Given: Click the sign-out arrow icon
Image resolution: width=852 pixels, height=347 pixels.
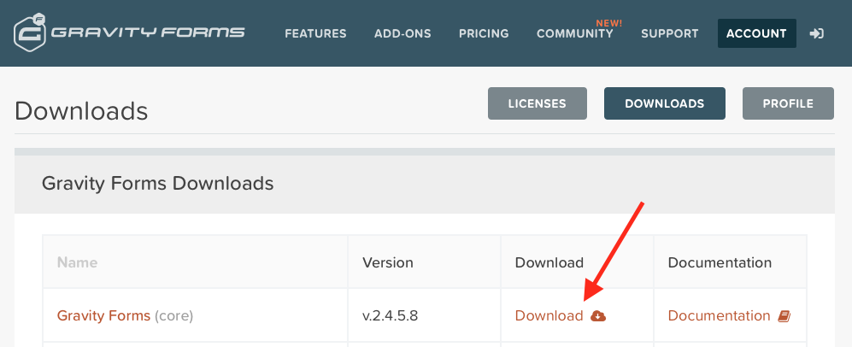Looking at the screenshot, I should [817, 33].
